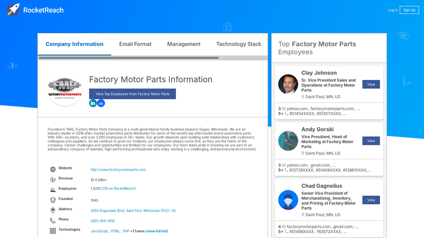424x238 pixels.
Task: Click the Website globe icon
Action: [52, 169]
